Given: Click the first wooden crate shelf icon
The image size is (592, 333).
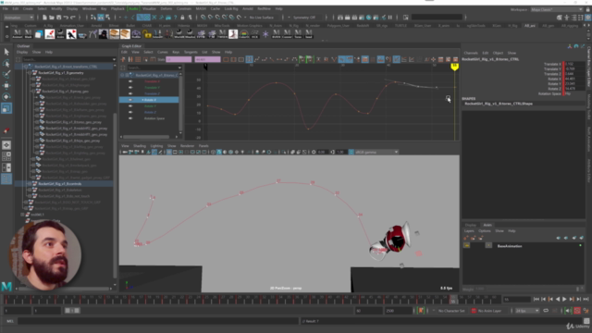Looking at the screenshot, I should pos(114,34).
